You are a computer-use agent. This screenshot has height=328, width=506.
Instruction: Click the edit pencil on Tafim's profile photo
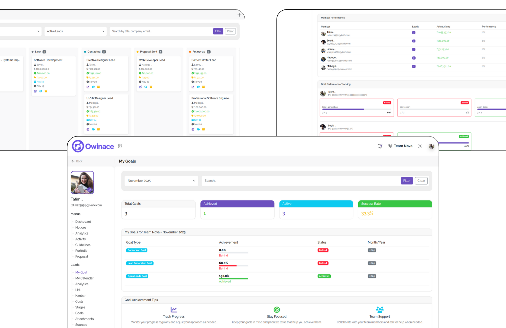pyautogui.click(x=90, y=190)
